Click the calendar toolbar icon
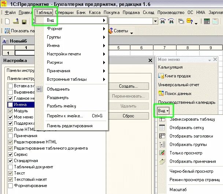The width and height of the screenshot is (223, 194). 215,21
